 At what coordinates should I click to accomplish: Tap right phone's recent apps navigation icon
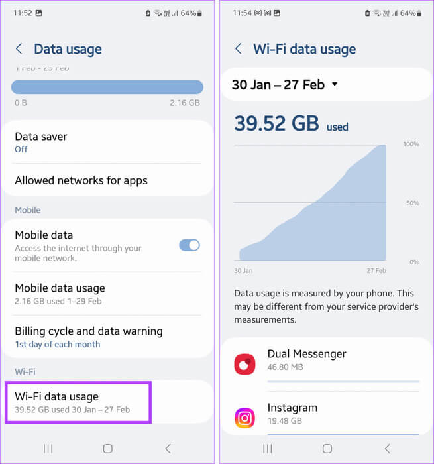point(268,449)
